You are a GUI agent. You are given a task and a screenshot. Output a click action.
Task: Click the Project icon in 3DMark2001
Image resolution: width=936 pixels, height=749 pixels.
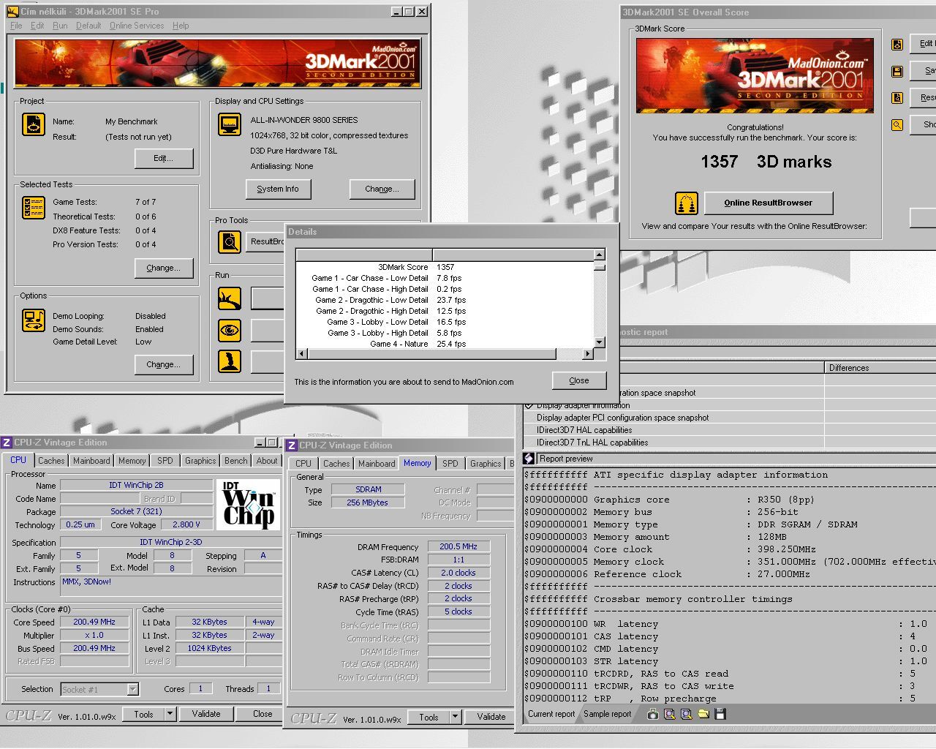point(34,124)
